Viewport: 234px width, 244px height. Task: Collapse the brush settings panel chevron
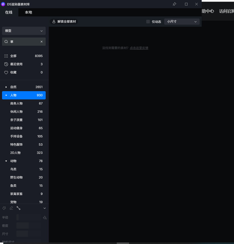(x=45, y=208)
